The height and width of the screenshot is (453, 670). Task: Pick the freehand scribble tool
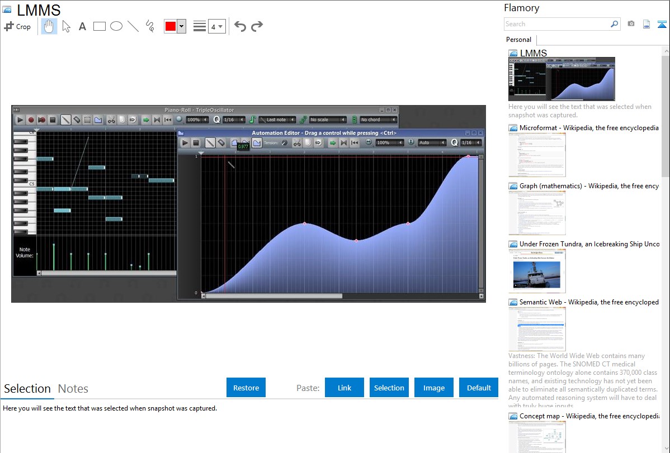(150, 26)
